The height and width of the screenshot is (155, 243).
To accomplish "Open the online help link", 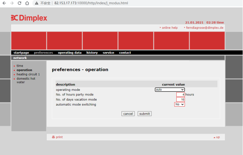I will (170, 28).
